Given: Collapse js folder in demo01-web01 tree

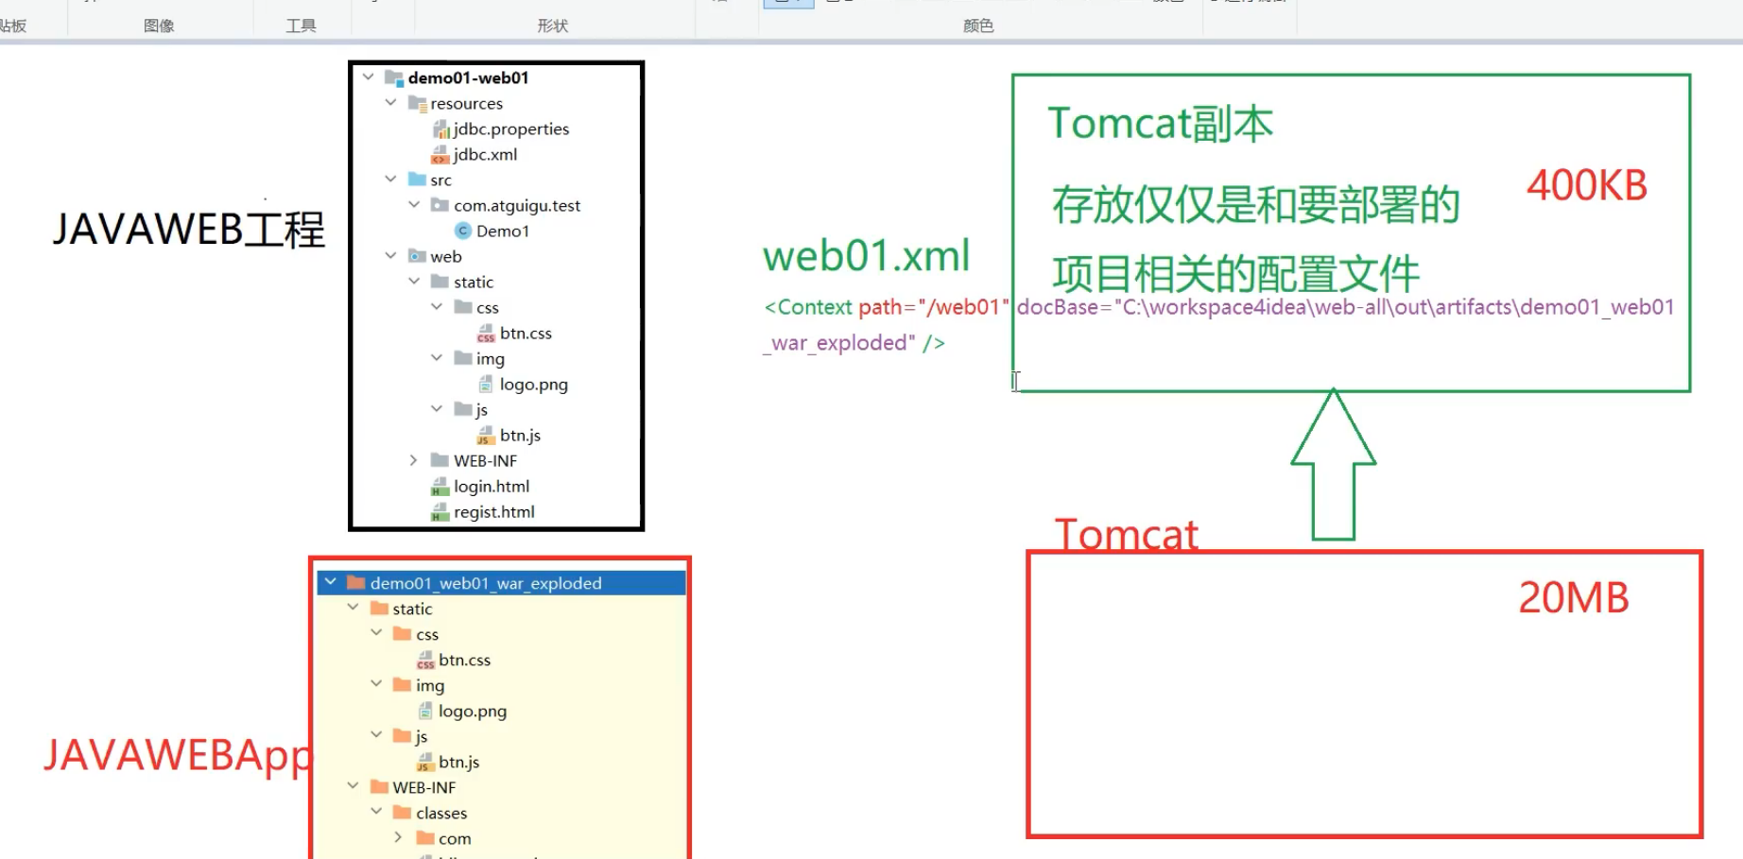Looking at the screenshot, I should tap(437, 409).
